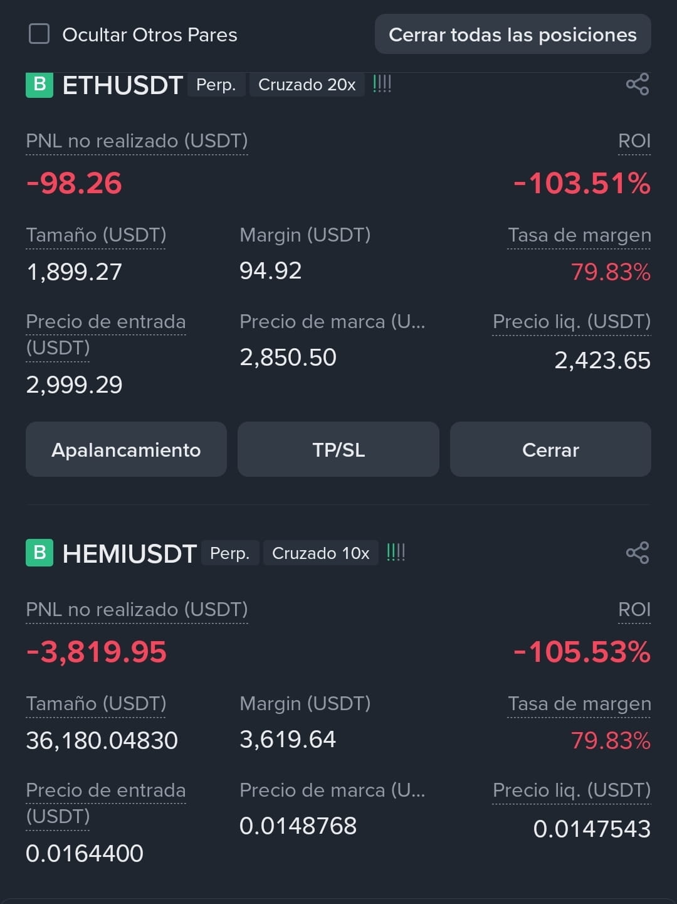Open ETHUSDT auto-deleverage indicator bars

click(382, 83)
